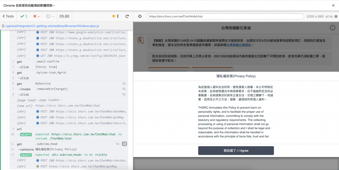Select the ChatWeb/thsrc POST xhr row
Image resolution: width=339 pixels, height=170 pixels.
(69, 123)
